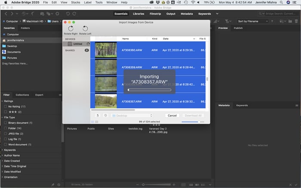Open the Folders tab
This screenshot has height=188, width=301.
coord(25,28)
